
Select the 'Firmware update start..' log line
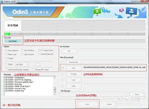point(19,82)
